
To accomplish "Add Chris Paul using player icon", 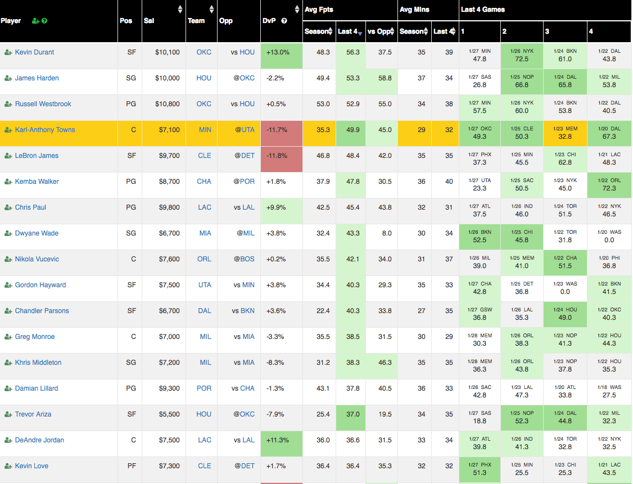I will [x=8, y=207].
